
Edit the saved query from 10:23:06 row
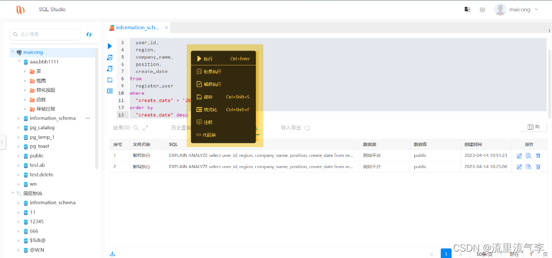coord(519,167)
